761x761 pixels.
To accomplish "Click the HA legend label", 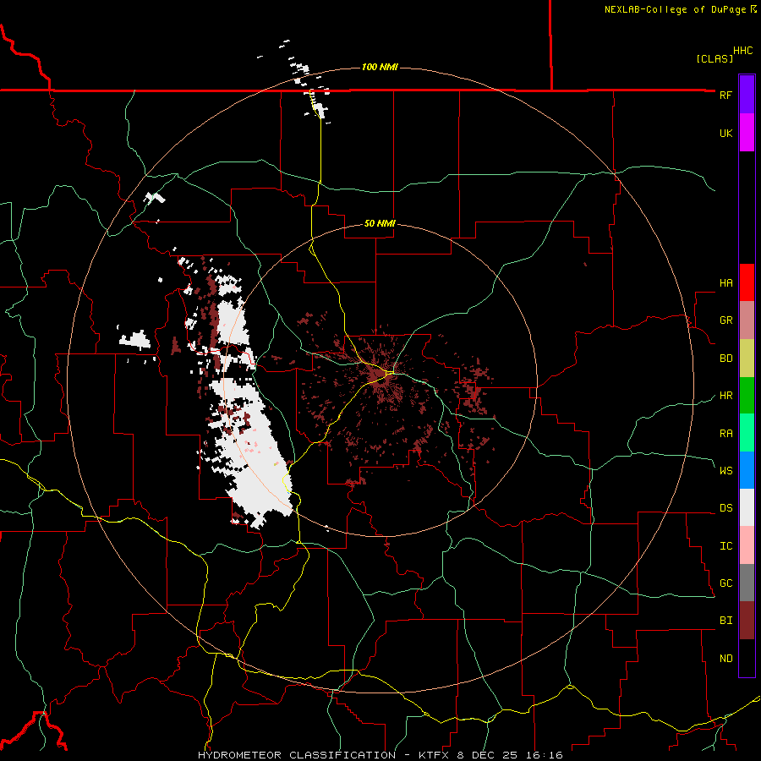I will (x=725, y=283).
